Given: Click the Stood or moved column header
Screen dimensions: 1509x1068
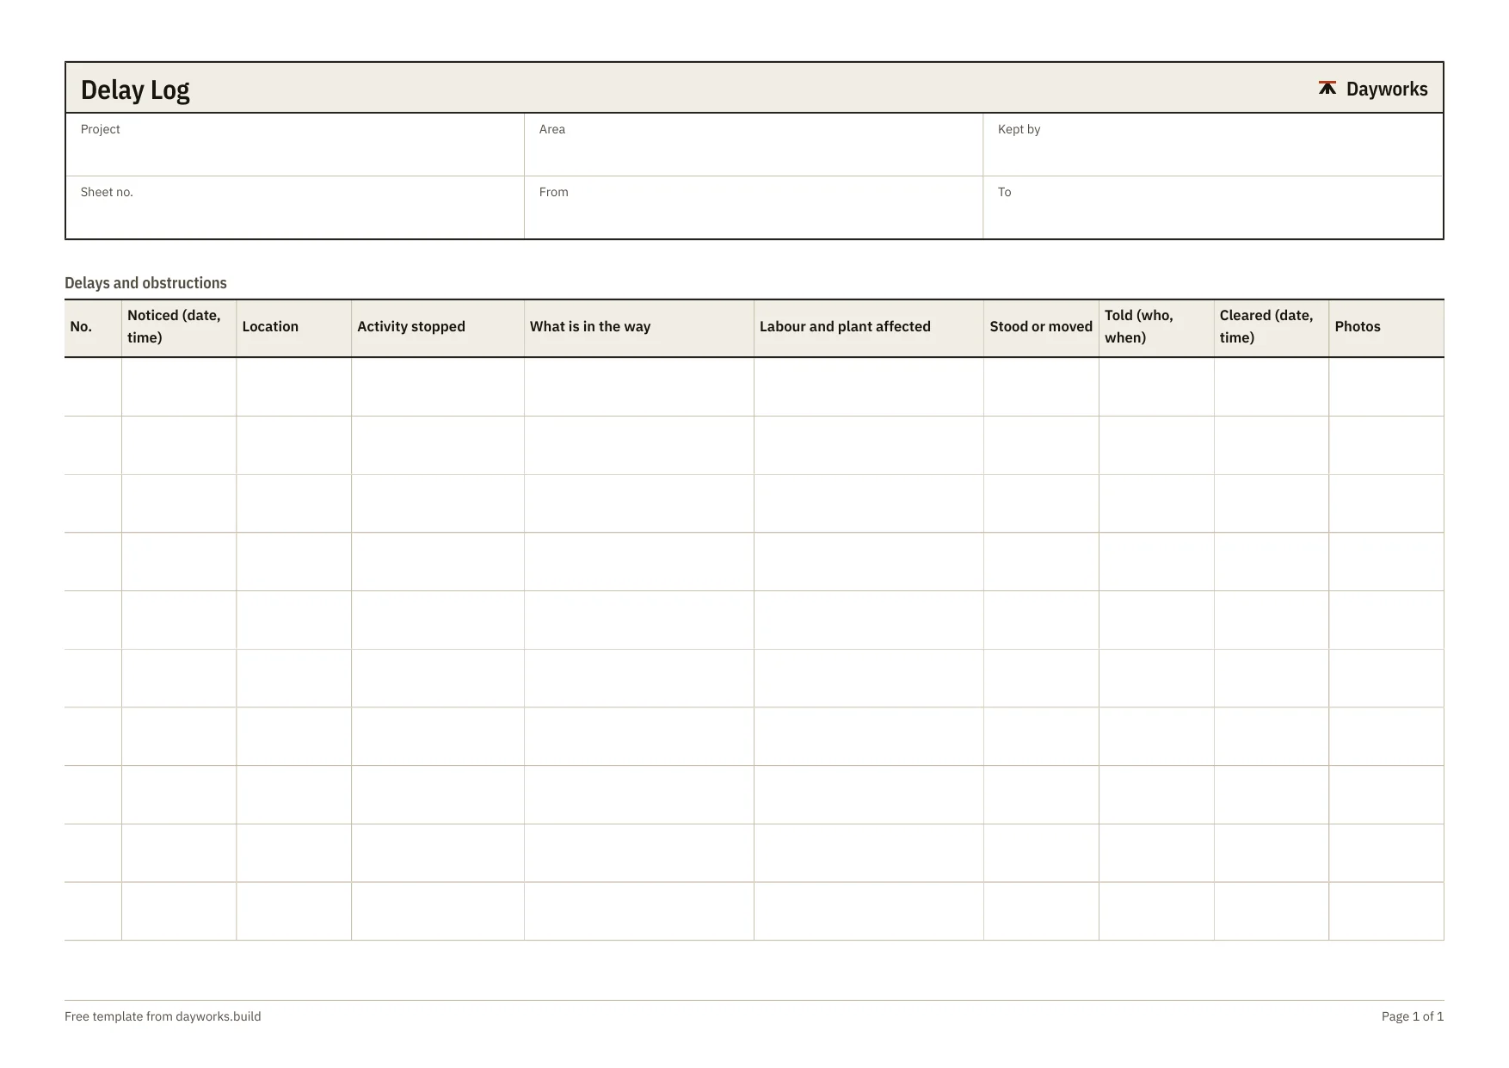Looking at the screenshot, I should pos(1041,328).
